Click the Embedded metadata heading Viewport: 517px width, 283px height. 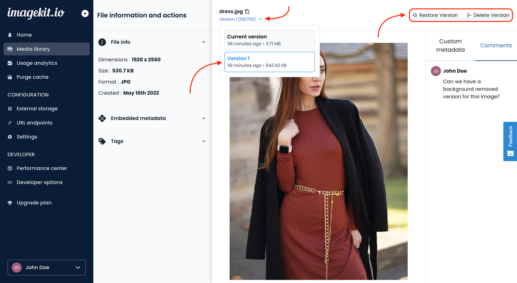tap(138, 118)
